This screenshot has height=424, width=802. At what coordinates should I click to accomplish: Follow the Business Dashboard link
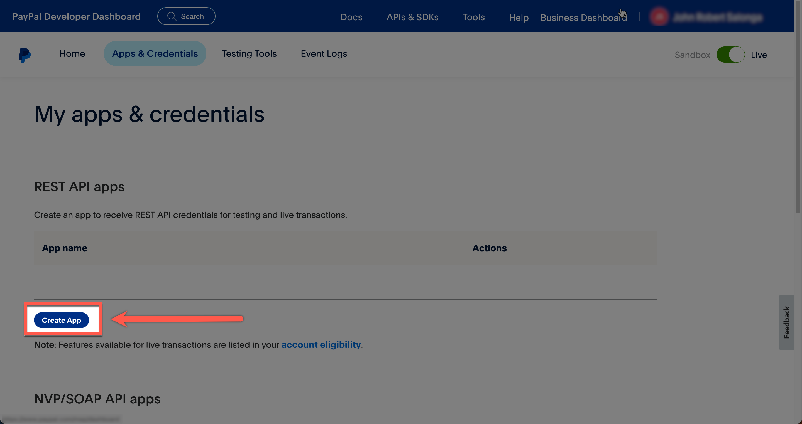coord(583,18)
